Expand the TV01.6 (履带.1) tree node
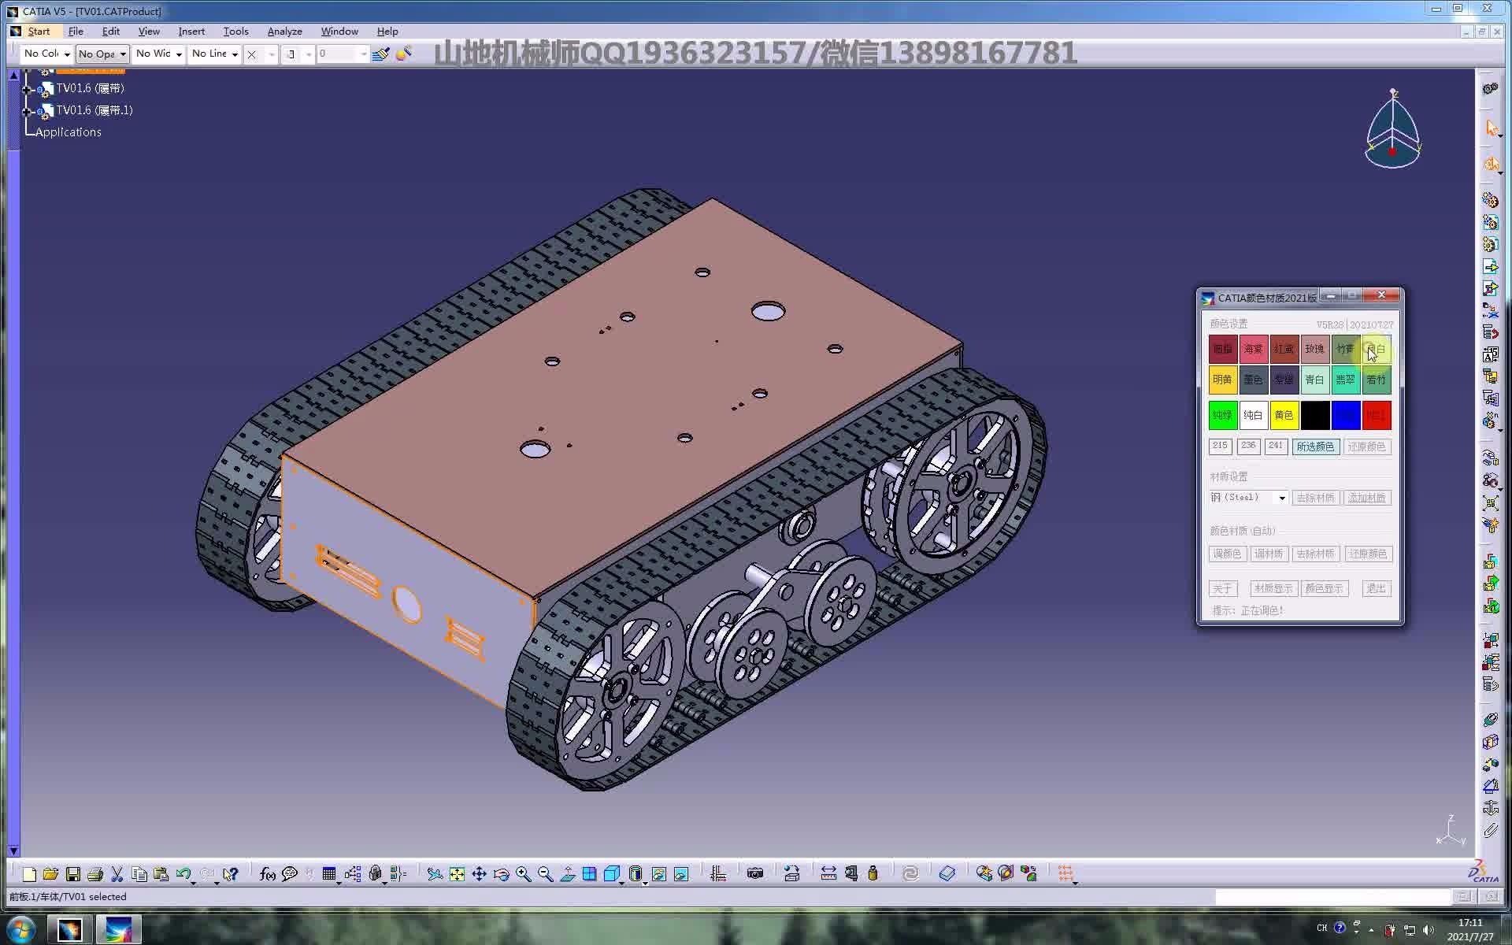The image size is (1512, 945). (x=28, y=111)
